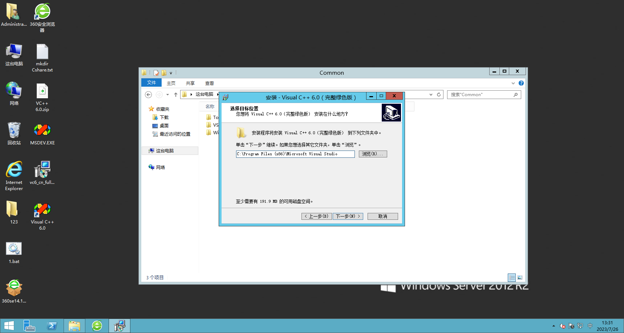Open mkdir Cshare.txt file on desktop
624x333 pixels.
pyautogui.click(x=42, y=57)
